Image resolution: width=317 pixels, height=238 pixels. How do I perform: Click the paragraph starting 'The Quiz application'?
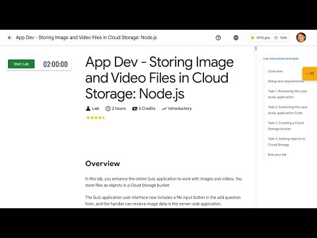point(162,200)
